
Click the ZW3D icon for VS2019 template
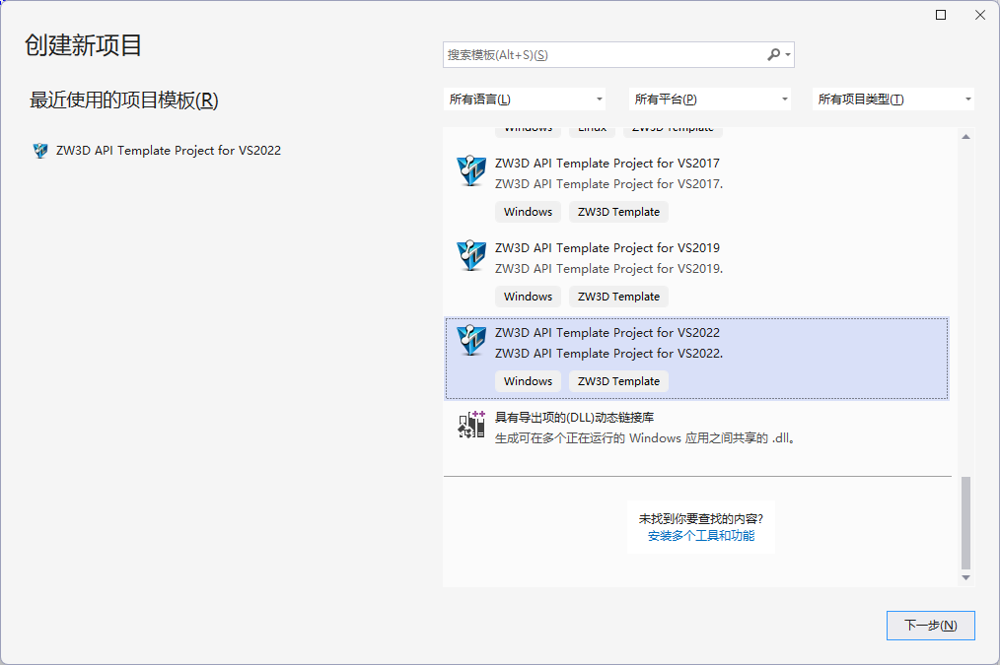coord(471,255)
